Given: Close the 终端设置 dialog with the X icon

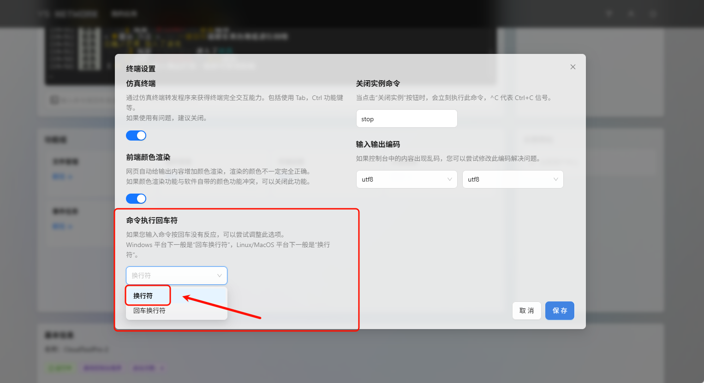Looking at the screenshot, I should [x=573, y=67].
